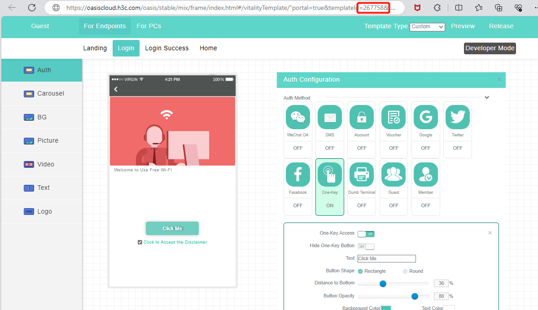Select the SMS auth method icon
The width and height of the screenshot is (538, 310).
coord(330,117)
